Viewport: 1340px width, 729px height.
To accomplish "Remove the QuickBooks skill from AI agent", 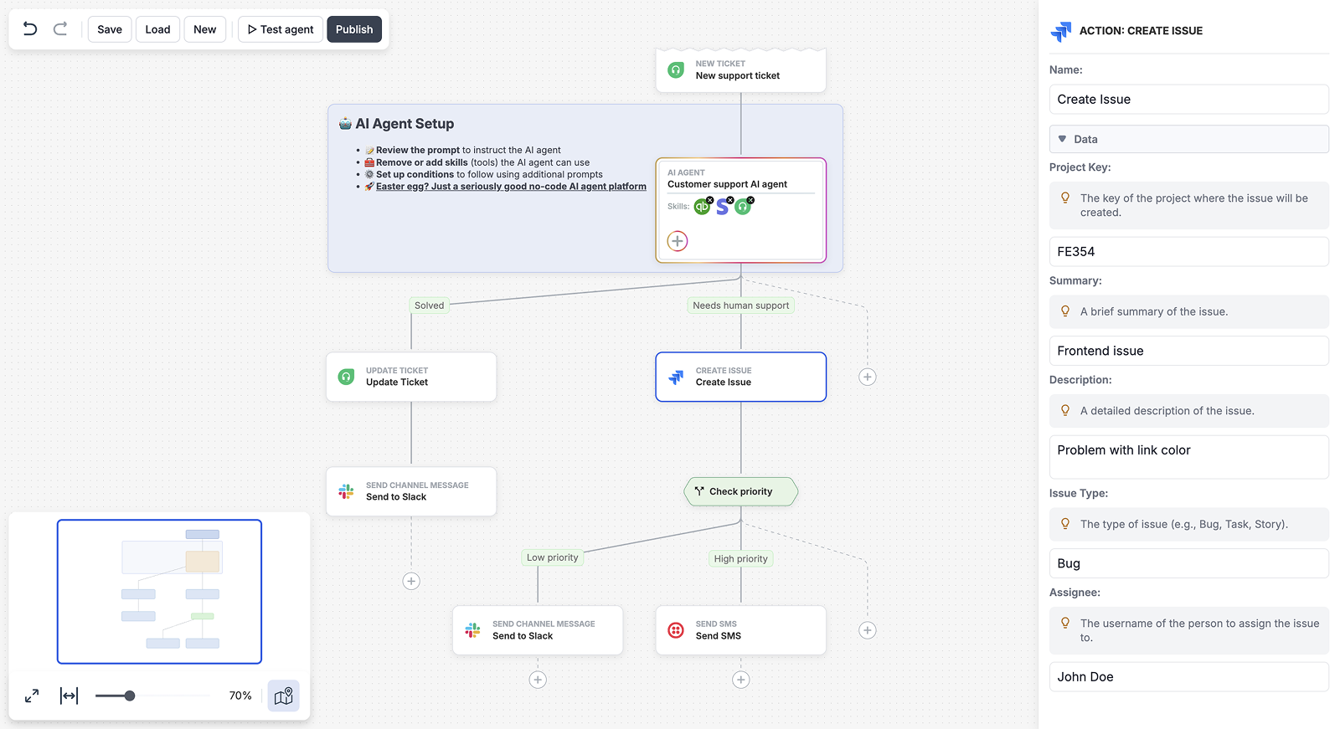I will point(710,200).
